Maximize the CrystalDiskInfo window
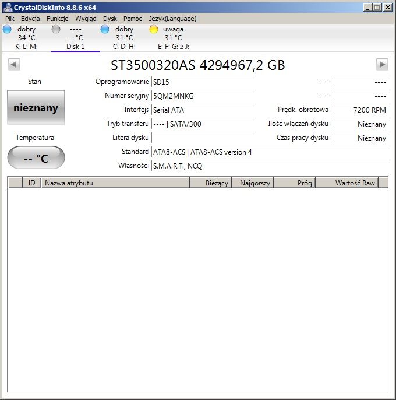Image resolution: width=396 pixels, height=400 pixels. coord(377,8)
